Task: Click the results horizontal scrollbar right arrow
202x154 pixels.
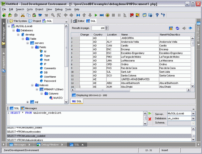Action: 189,90
